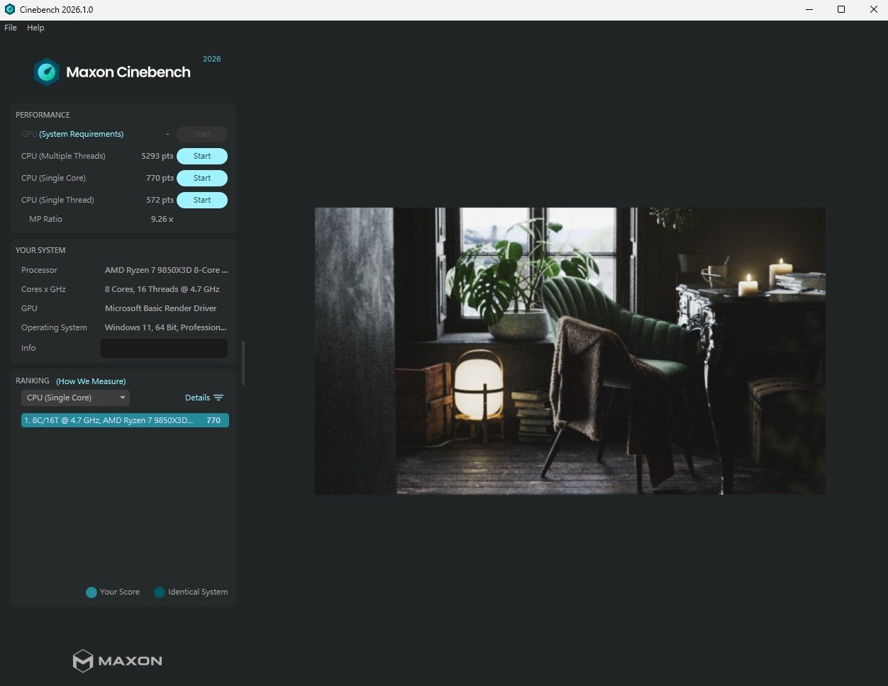
Task: Open the System Requirements link
Action: tap(82, 134)
